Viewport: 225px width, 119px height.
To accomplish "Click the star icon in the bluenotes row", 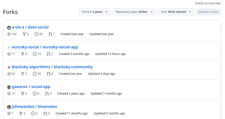I will (x=9, y=113).
